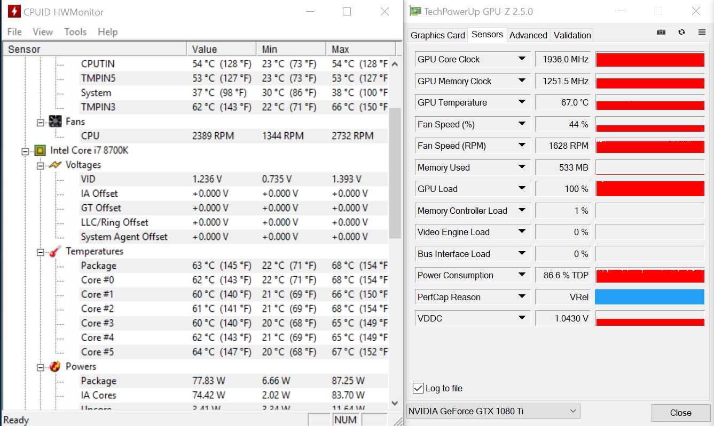
Task: Open the GPU Temperature sensor dropdown arrow
Action: tap(522, 102)
